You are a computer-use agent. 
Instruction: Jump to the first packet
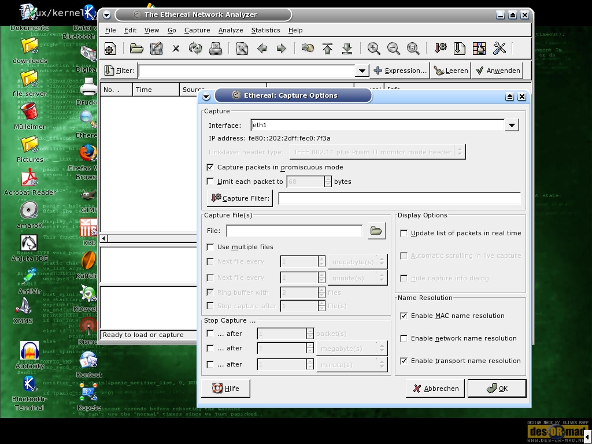point(327,49)
